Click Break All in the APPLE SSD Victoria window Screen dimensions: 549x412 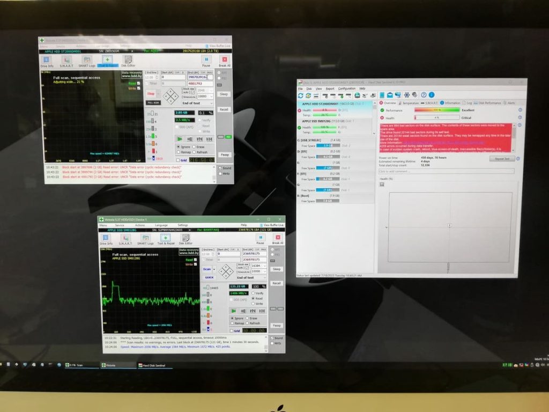278,240
